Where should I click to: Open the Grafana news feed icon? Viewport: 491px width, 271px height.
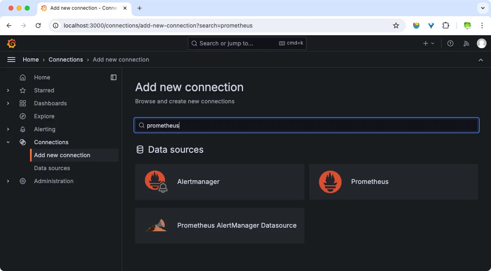coord(466,43)
